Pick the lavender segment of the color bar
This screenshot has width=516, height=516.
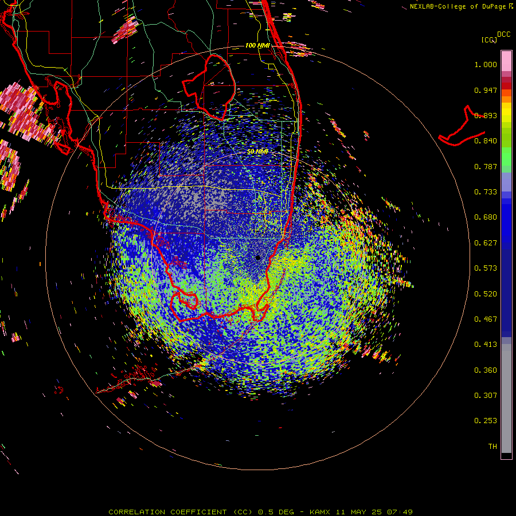click(506, 182)
